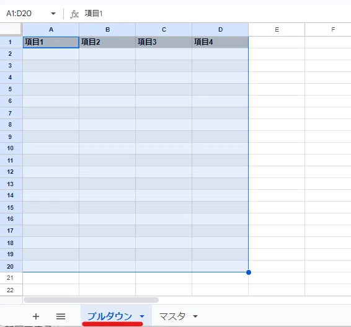Click the horizontal scrollbar thumb
Screen dimensions: 351x327
click(x=91, y=300)
